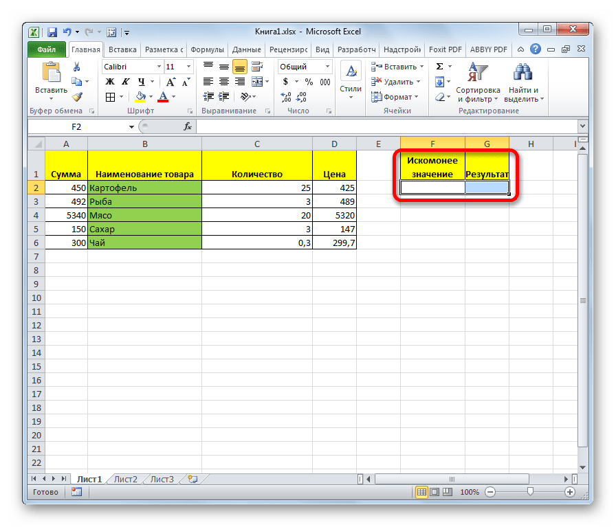Paste using the Вставить clipboard icon
The height and width of the screenshot is (527, 616).
point(51,74)
